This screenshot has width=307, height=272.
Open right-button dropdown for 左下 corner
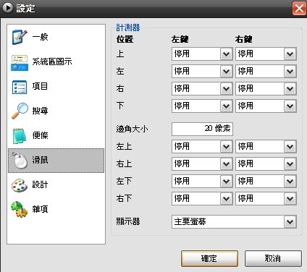click(266, 181)
